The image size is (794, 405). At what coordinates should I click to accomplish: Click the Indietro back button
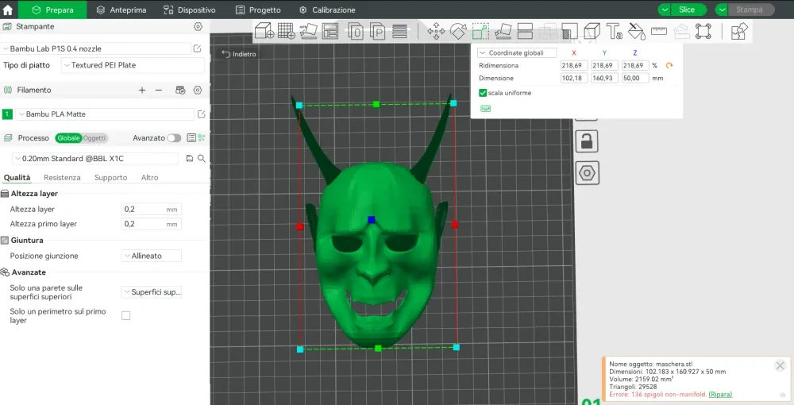(x=239, y=54)
